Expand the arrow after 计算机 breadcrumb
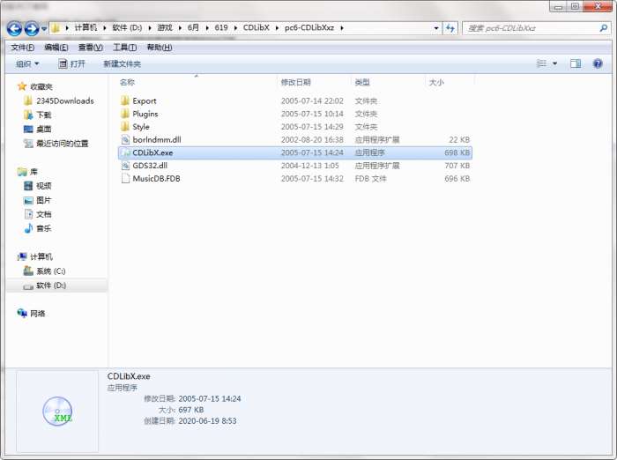The width and height of the screenshot is (617, 460). coord(105,28)
